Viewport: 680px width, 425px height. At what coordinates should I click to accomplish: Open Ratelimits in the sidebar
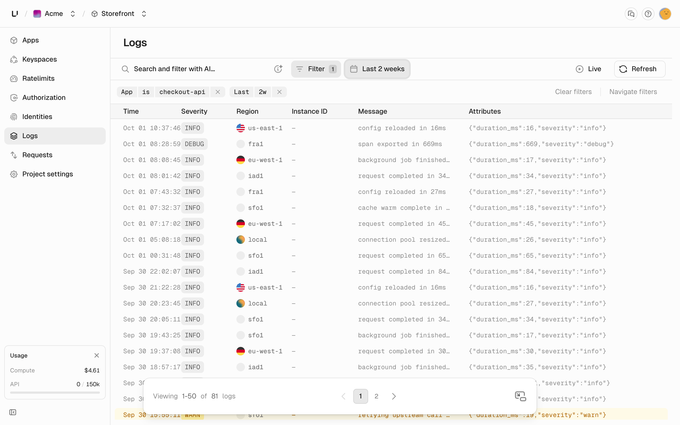[55, 78]
